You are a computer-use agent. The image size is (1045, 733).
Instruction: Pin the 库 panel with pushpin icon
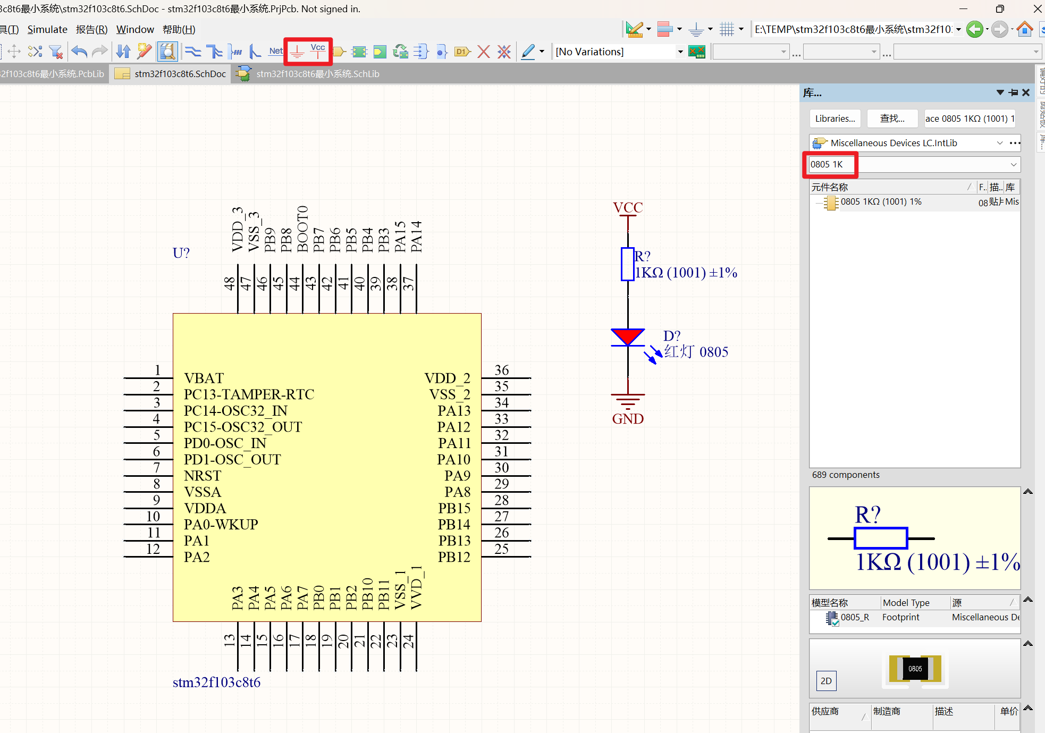tap(1013, 92)
